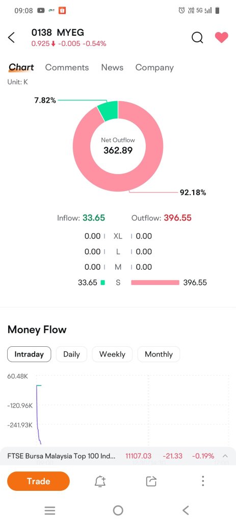Screen dimensions: 236x523
Task: Tap the Android system back arrow
Action: click(x=186, y=510)
